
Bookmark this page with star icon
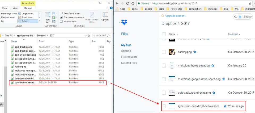250,3
